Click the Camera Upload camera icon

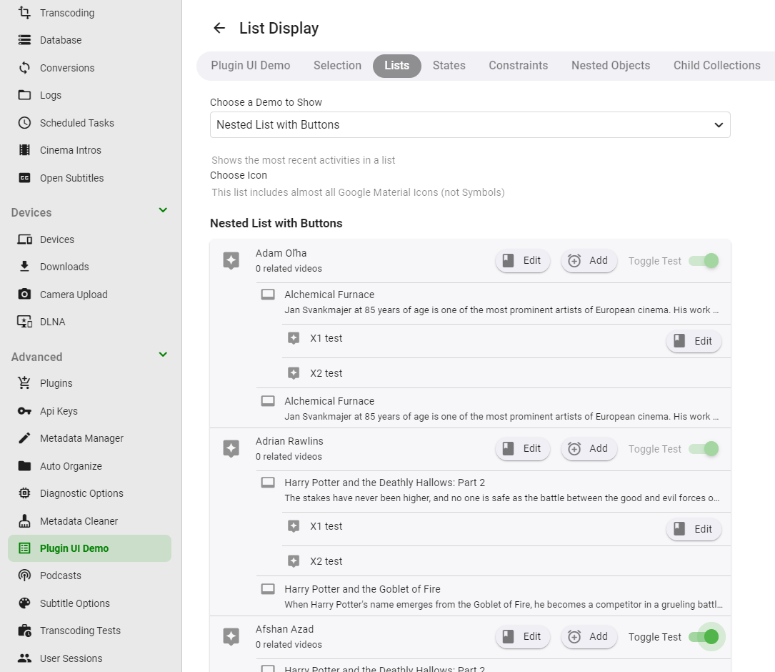pos(25,295)
